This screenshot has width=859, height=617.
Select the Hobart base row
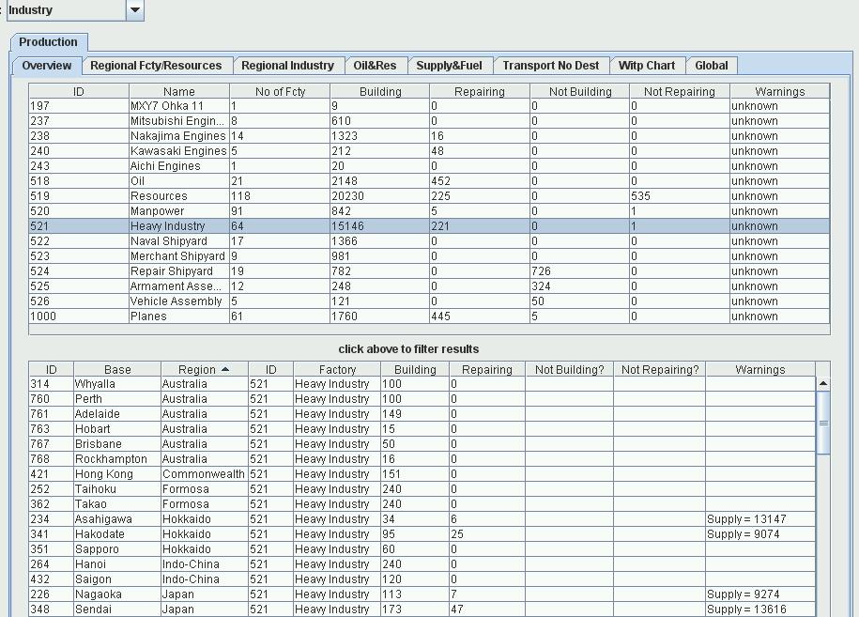[x=422, y=429]
